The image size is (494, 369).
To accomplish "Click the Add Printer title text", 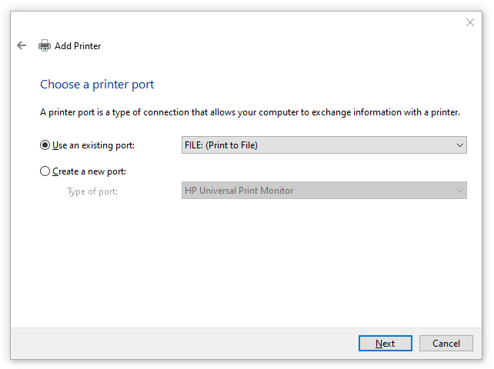I will (x=78, y=46).
